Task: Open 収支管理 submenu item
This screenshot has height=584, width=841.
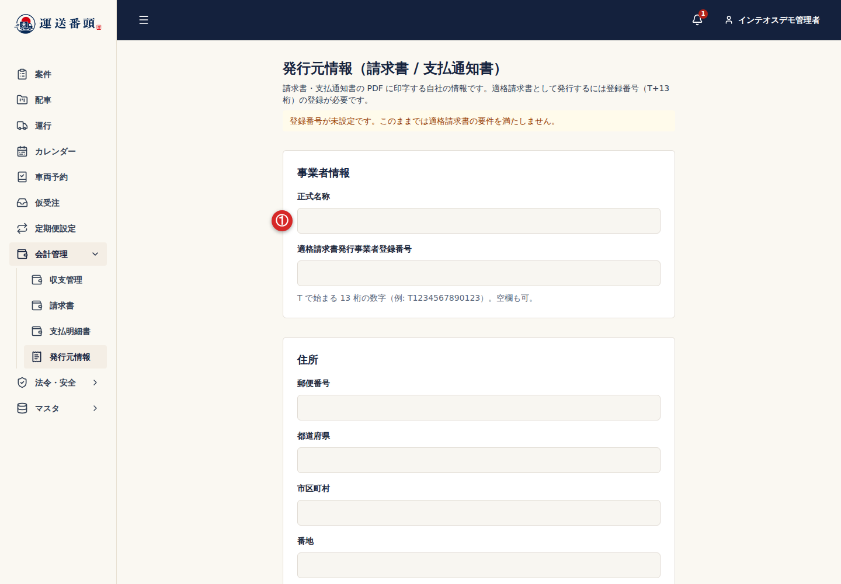Action: [x=65, y=280]
